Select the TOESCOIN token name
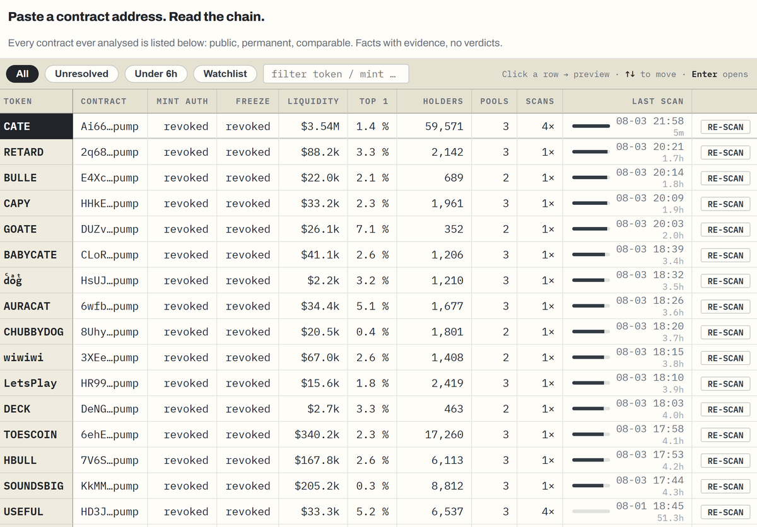Image resolution: width=757 pixels, height=527 pixels. tap(30, 434)
